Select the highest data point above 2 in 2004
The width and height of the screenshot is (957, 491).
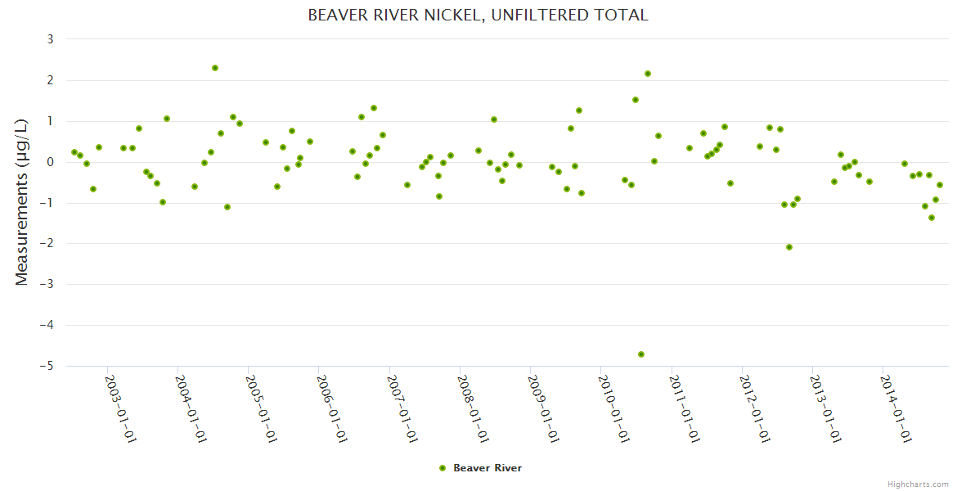tap(215, 68)
